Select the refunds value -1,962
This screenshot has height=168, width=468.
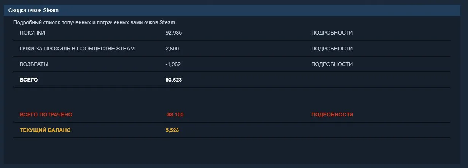173,64
